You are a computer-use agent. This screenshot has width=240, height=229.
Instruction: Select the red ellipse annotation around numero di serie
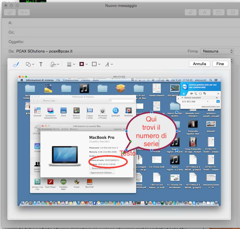pyautogui.click(x=108, y=162)
